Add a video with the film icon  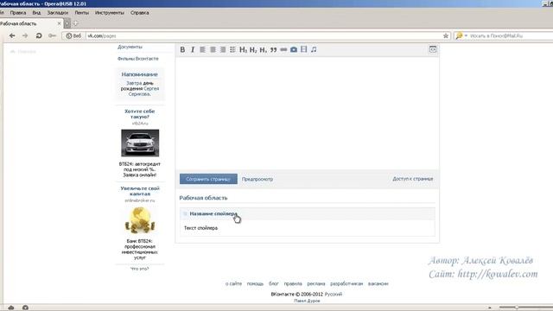pyautogui.click(x=303, y=49)
